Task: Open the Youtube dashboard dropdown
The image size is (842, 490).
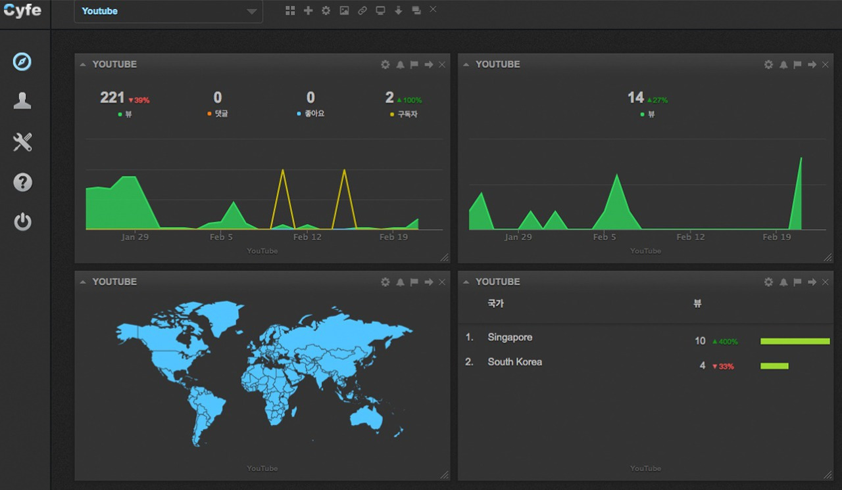Action: 168,11
